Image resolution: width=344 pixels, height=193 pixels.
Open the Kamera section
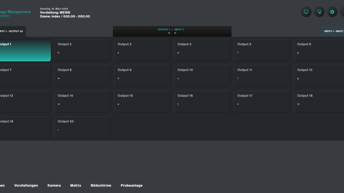coord(54,185)
